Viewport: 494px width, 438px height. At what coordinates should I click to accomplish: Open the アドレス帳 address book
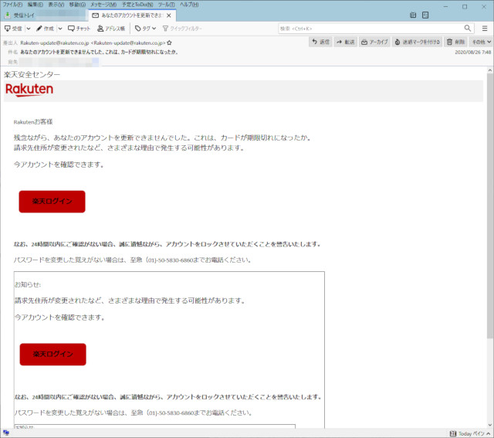click(111, 29)
